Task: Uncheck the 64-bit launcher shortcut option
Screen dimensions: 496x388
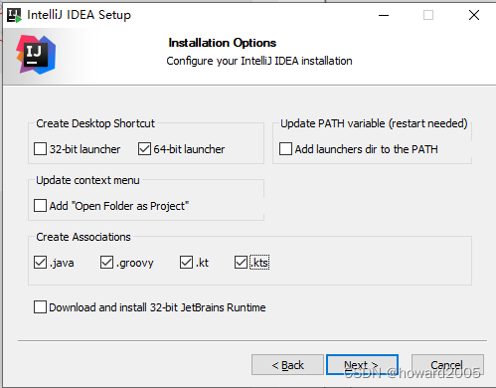Action: pos(144,149)
